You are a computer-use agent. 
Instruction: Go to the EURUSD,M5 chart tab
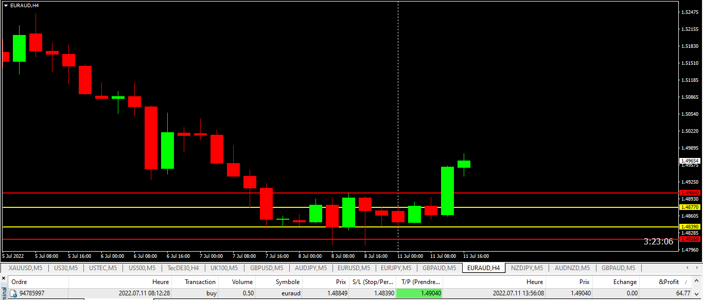(x=353, y=268)
